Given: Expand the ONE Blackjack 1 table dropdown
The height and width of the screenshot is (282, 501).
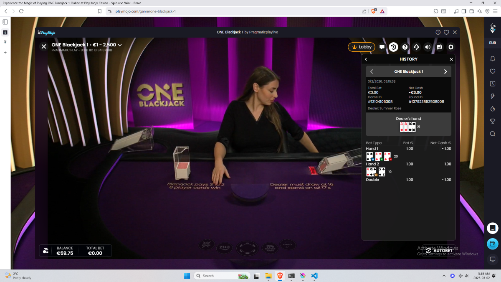Looking at the screenshot, I should (120, 45).
